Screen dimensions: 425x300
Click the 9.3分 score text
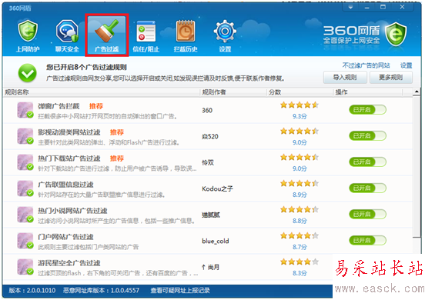[x=300, y=116]
